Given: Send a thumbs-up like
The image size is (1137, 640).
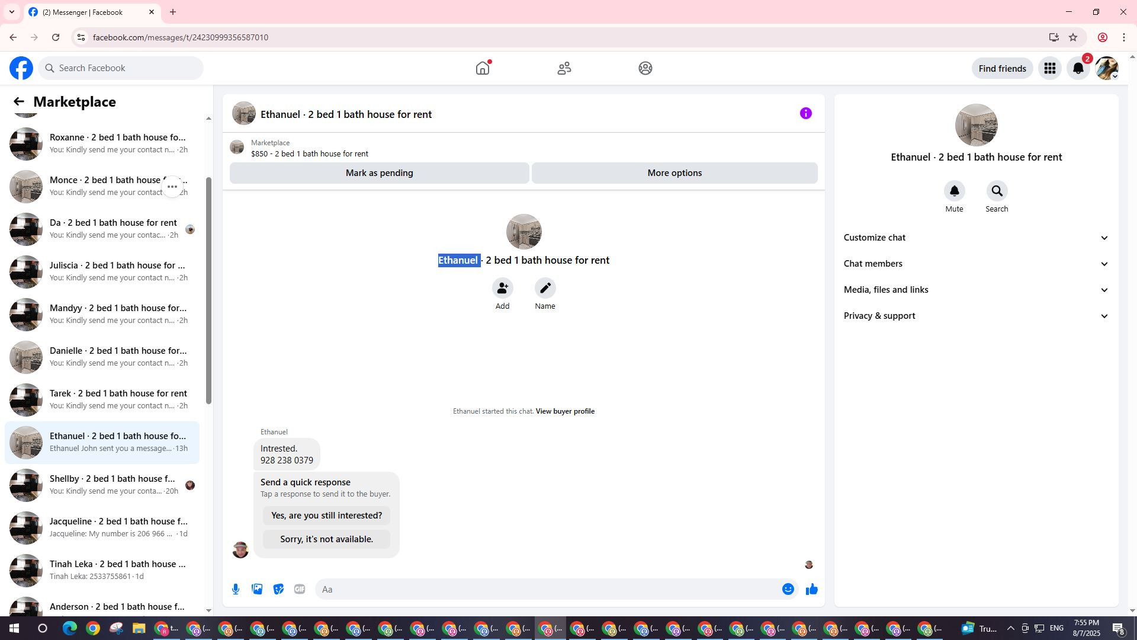Looking at the screenshot, I should [811, 589].
